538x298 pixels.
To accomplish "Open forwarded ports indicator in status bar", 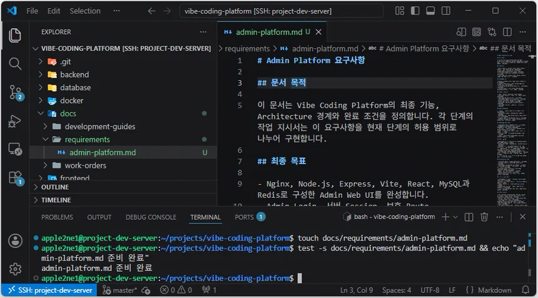I will coord(209,290).
